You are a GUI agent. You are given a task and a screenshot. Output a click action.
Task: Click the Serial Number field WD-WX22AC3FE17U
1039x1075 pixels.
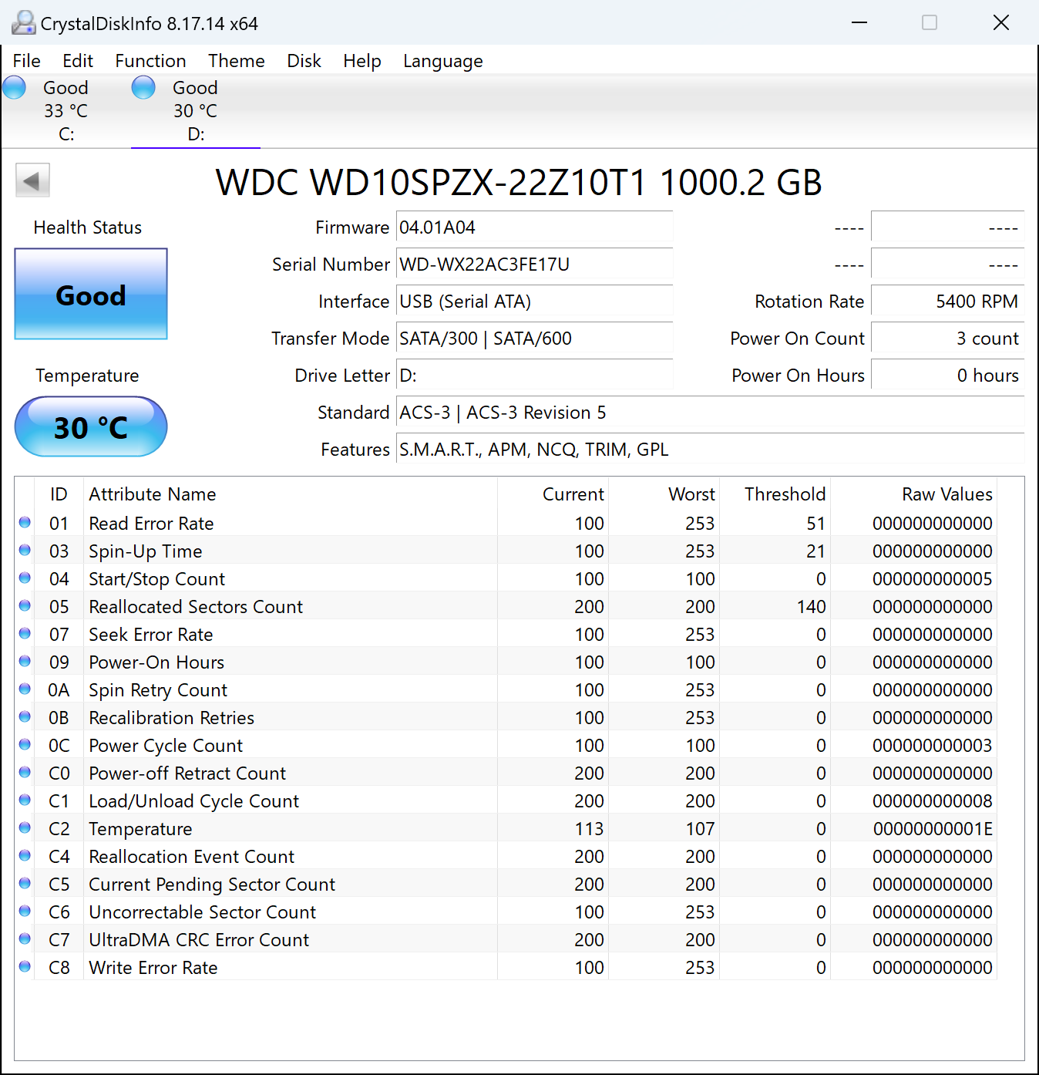pos(534,265)
